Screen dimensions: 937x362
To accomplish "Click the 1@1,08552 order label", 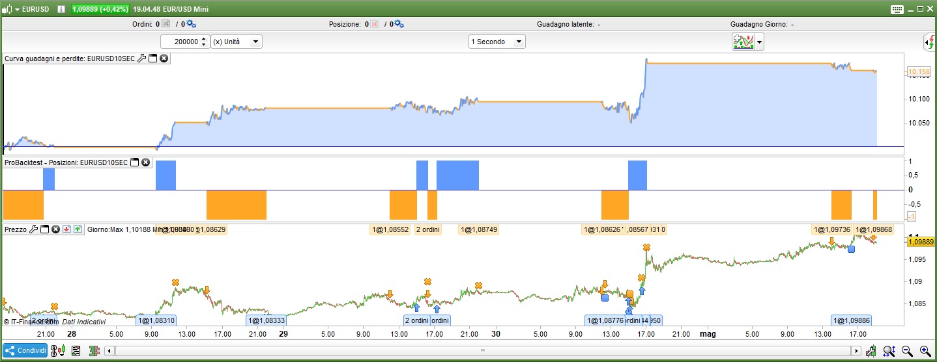I will point(390,229).
